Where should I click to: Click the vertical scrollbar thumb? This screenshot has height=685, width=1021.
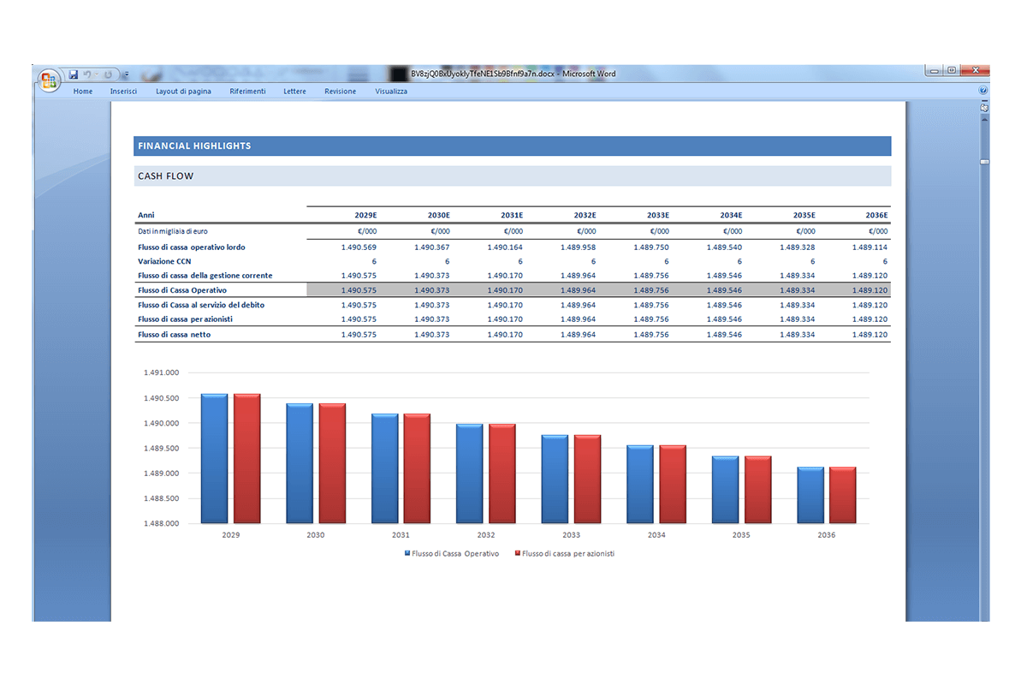pos(984,162)
